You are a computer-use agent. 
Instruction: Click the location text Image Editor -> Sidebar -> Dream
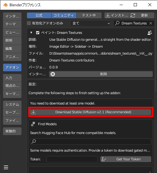76,46
